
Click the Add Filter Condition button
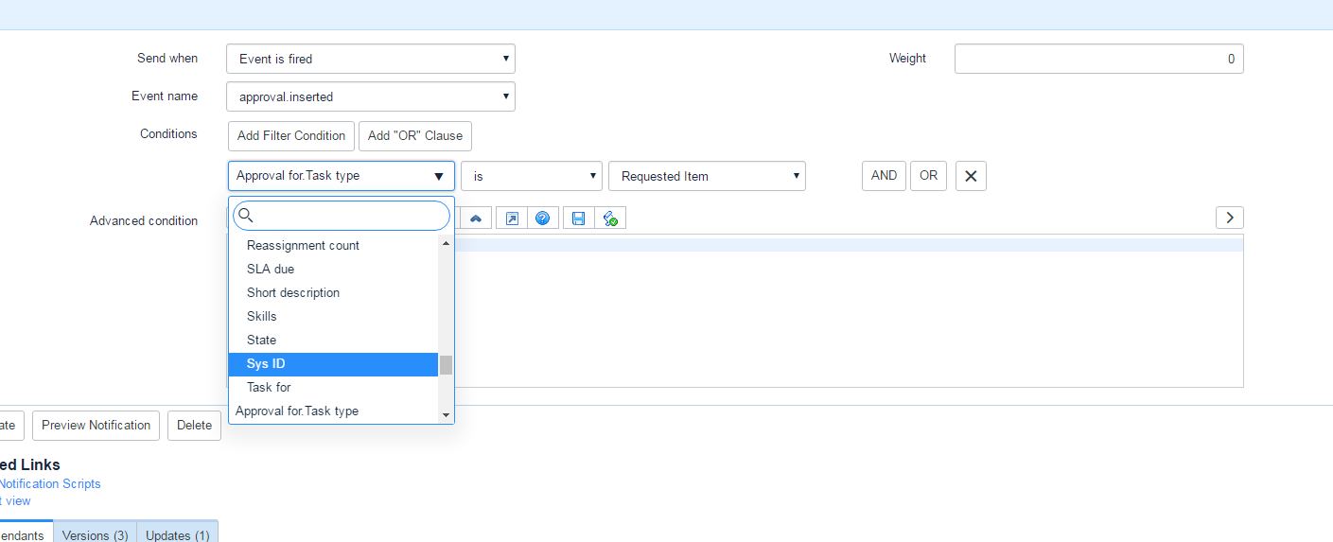click(x=291, y=136)
